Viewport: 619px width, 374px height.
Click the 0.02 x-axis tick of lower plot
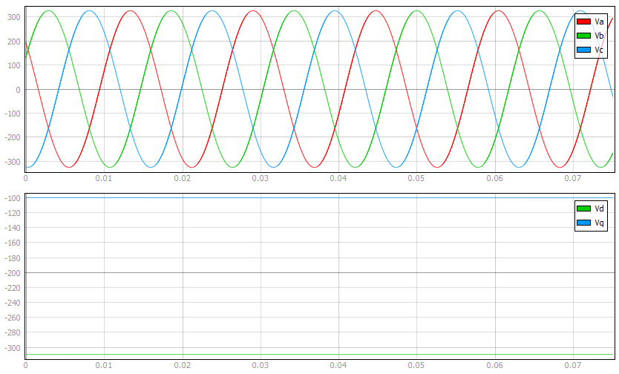[182, 366]
